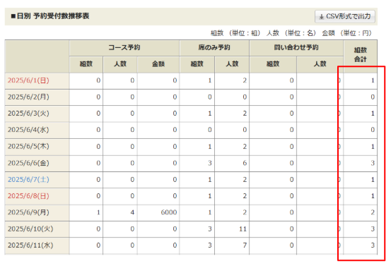
Task: Select the 2025/6/11(水) date row label
Action: tap(30, 245)
